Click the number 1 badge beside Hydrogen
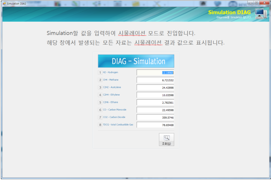This screenshot has height=180, width=271. 100,73
